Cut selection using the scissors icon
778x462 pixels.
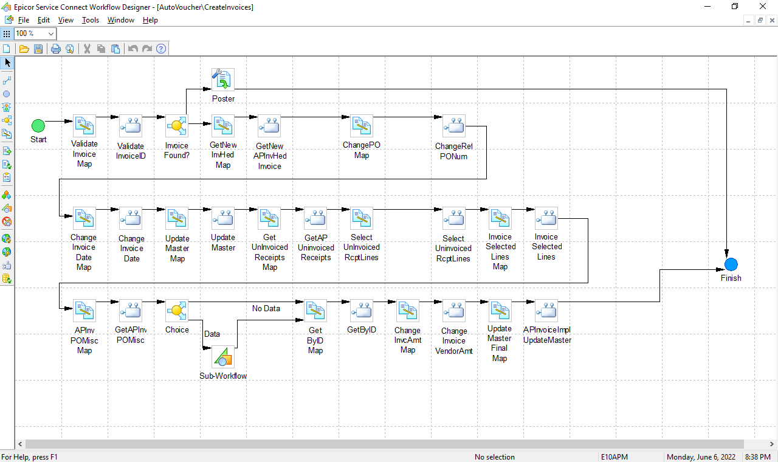[87, 49]
